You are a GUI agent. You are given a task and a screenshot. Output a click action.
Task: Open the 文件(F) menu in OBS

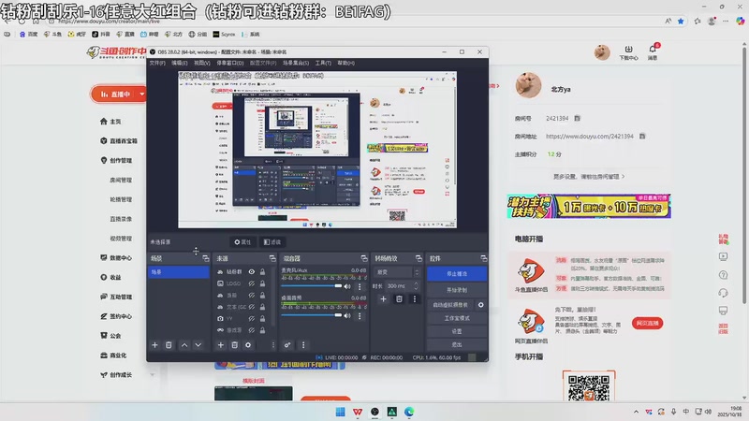tap(157, 63)
